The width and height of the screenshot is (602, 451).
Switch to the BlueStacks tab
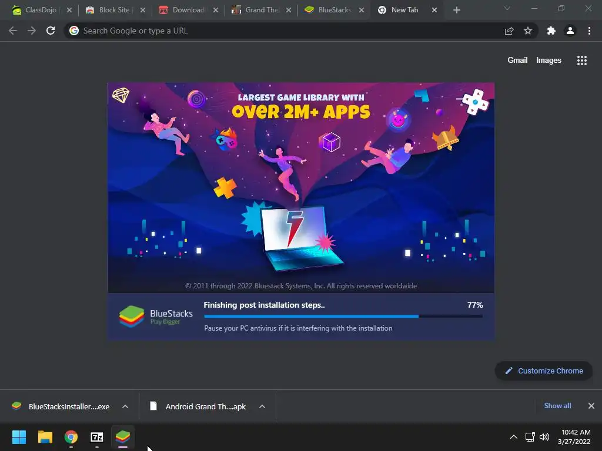pyautogui.click(x=335, y=10)
